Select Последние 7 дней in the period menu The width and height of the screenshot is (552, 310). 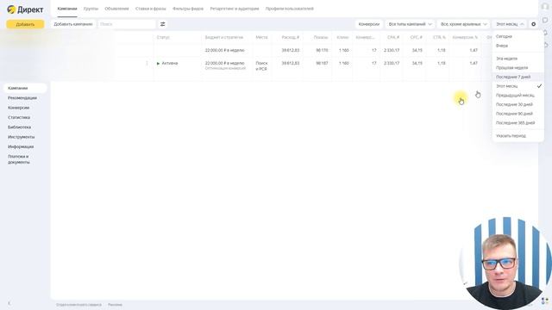coord(517,77)
